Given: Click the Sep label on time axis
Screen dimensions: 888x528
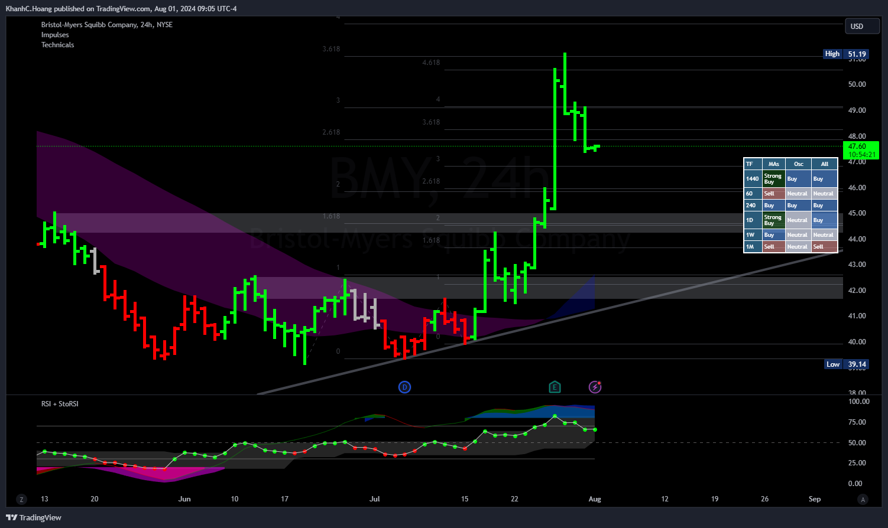Looking at the screenshot, I should [815, 499].
